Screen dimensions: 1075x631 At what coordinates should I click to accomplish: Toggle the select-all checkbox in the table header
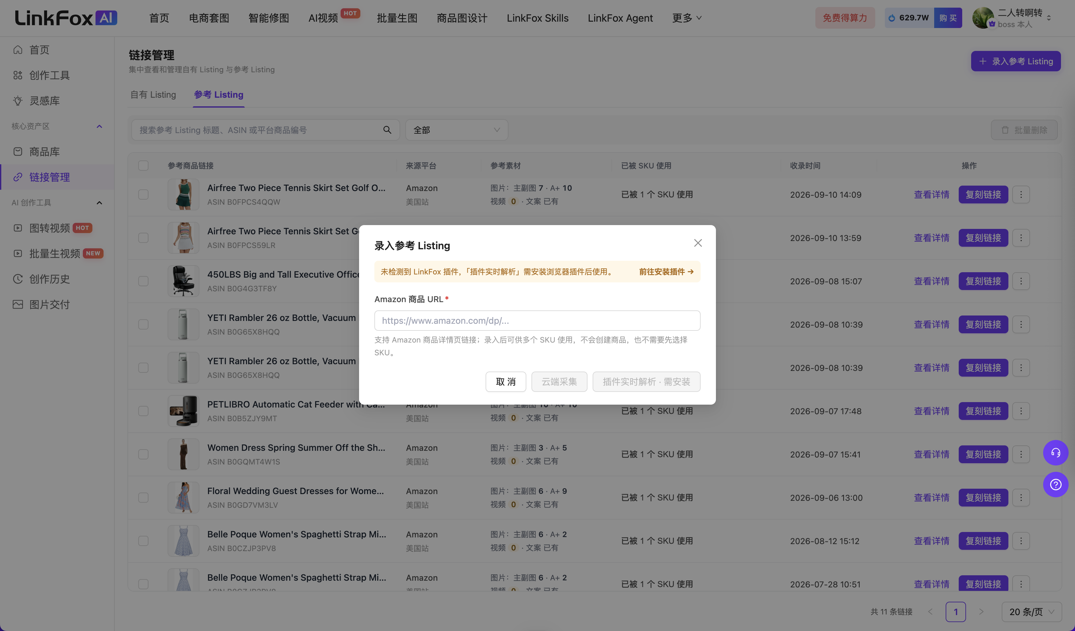tap(143, 166)
